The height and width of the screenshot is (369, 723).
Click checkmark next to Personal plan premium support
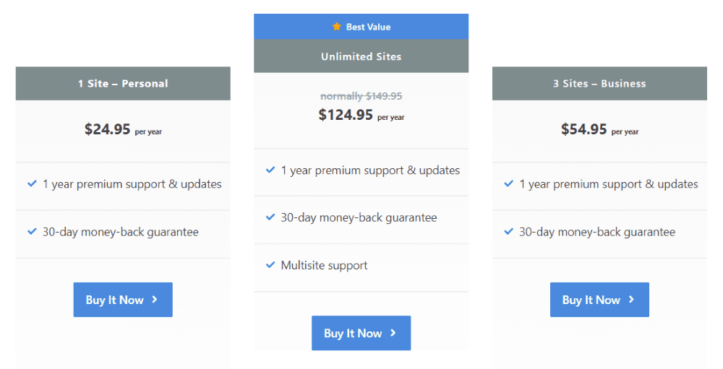point(33,183)
